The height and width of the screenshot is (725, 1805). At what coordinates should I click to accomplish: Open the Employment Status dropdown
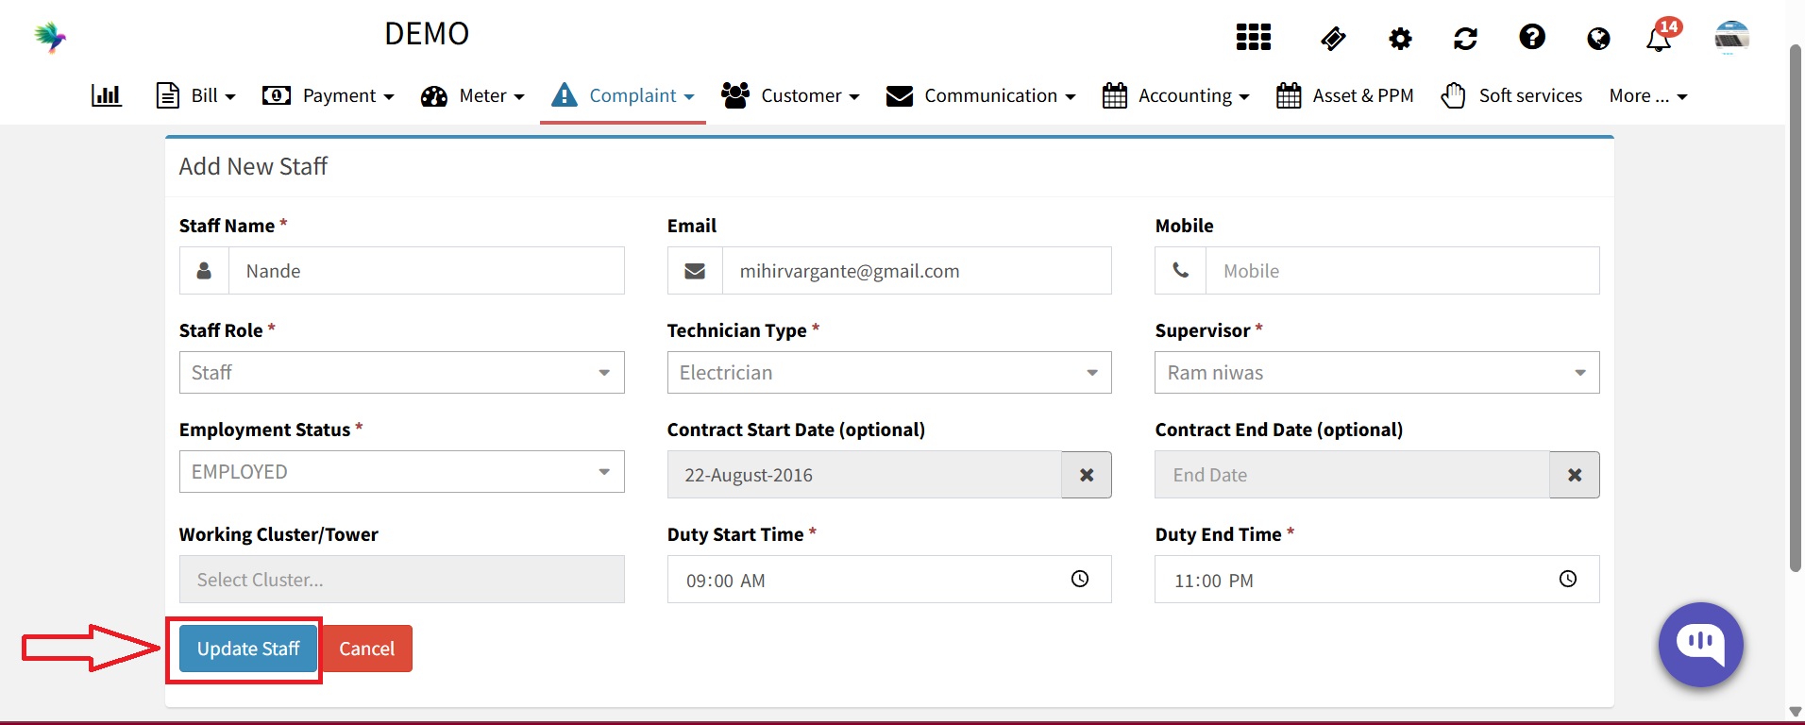[401, 472]
